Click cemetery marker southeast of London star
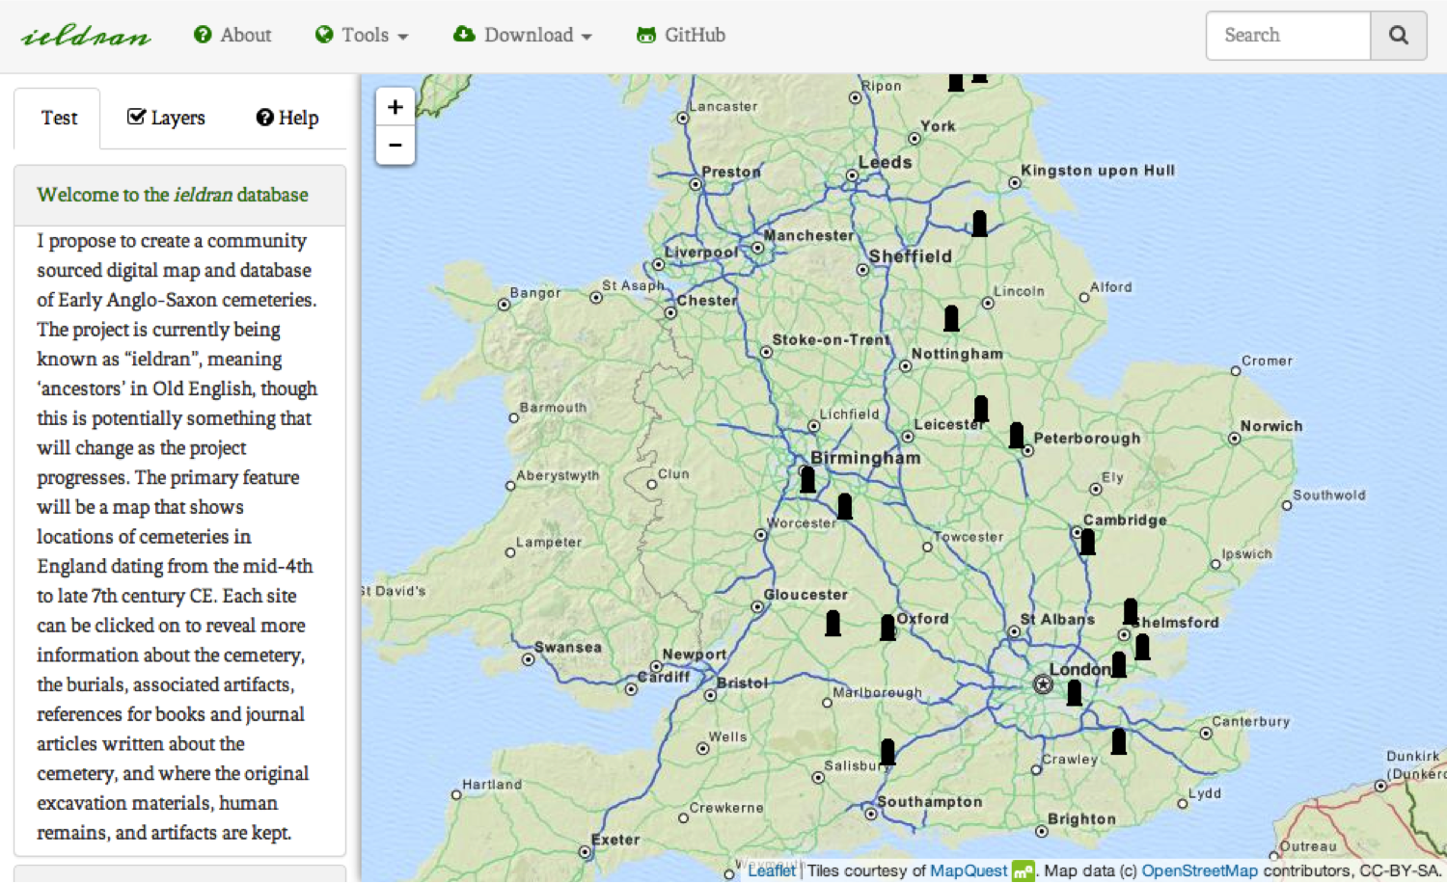This screenshot has width=1447, height=883. 1075,693
